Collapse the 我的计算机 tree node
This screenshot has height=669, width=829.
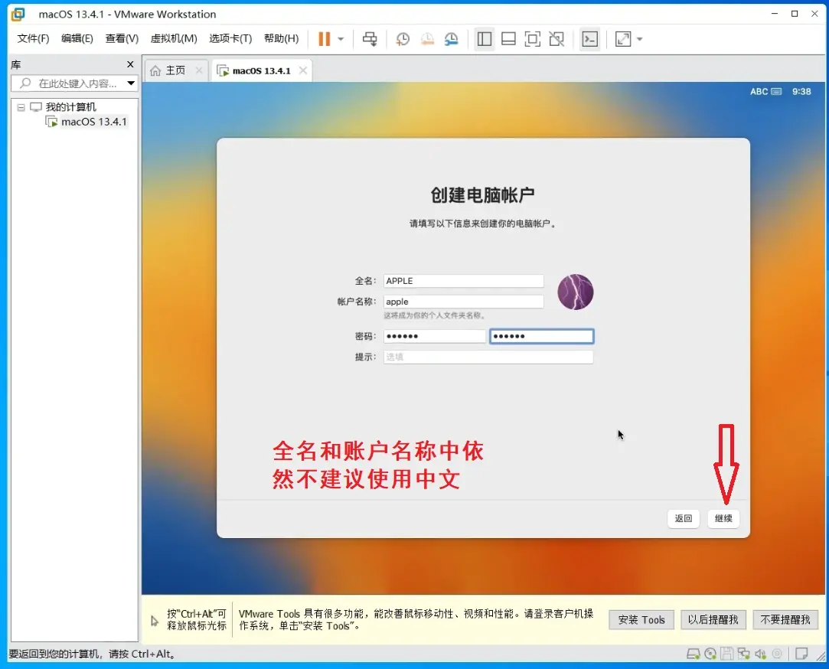(x=21, y=107)
